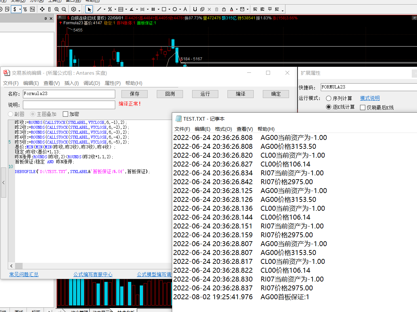417x312 pixels.
Task: Open the 插入(I) menu in formula editor
Action: [x=72, y=83]
